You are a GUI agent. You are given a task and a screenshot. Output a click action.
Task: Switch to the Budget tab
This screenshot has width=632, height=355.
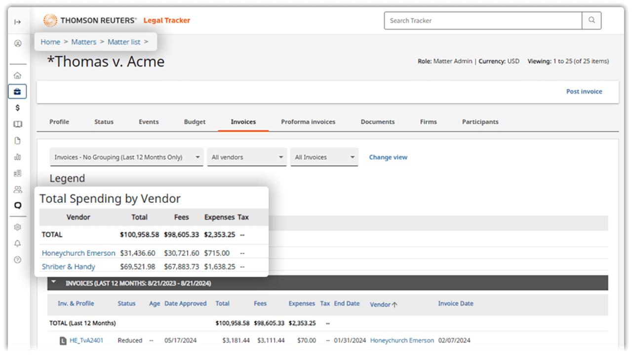pyautogui.click(x=195, y=122)
